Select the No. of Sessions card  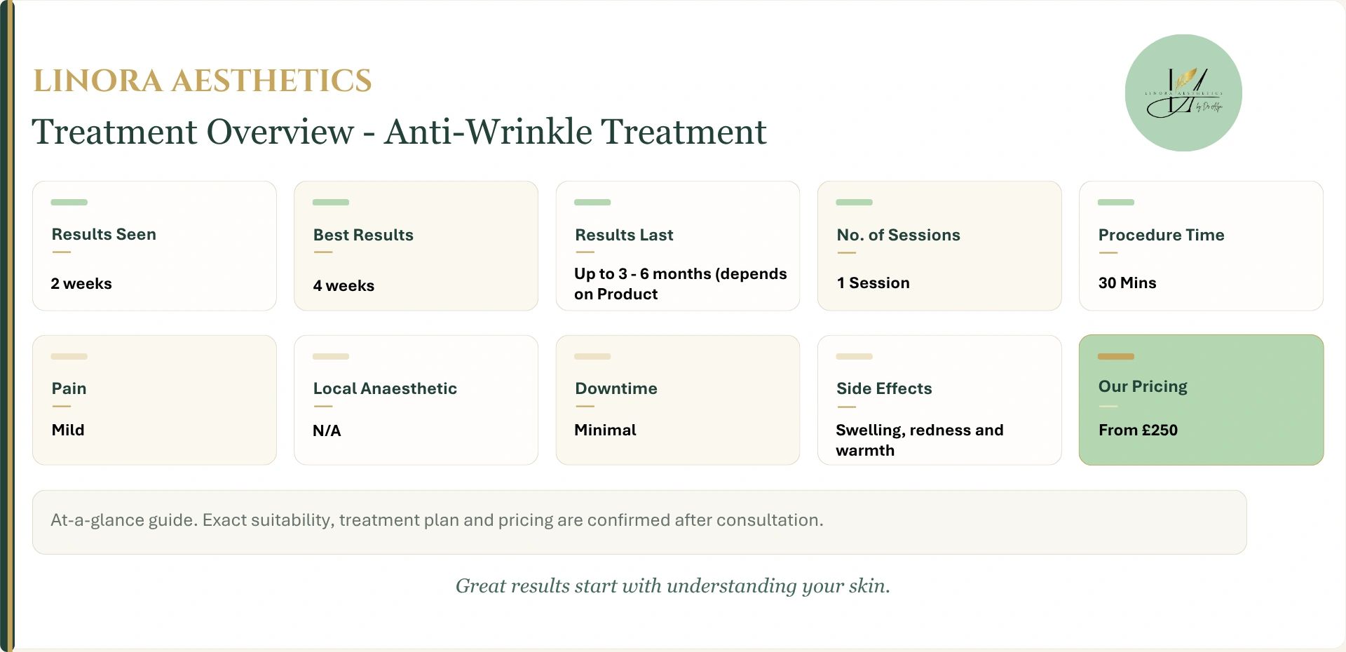[939, 246]
